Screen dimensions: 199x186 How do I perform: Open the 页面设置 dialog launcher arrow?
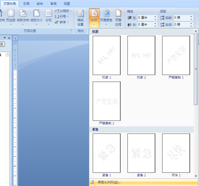tap(71, 31)
